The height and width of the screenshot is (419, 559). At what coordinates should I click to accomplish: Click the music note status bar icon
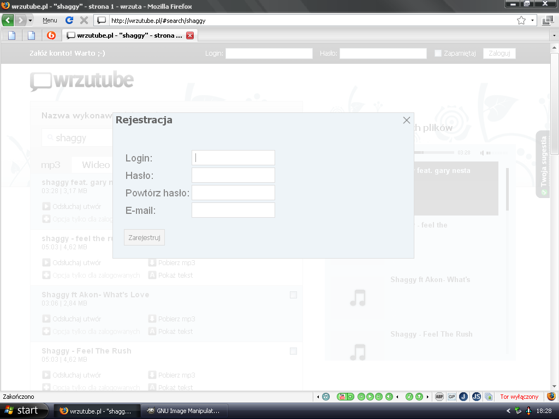tap(326, 397)
